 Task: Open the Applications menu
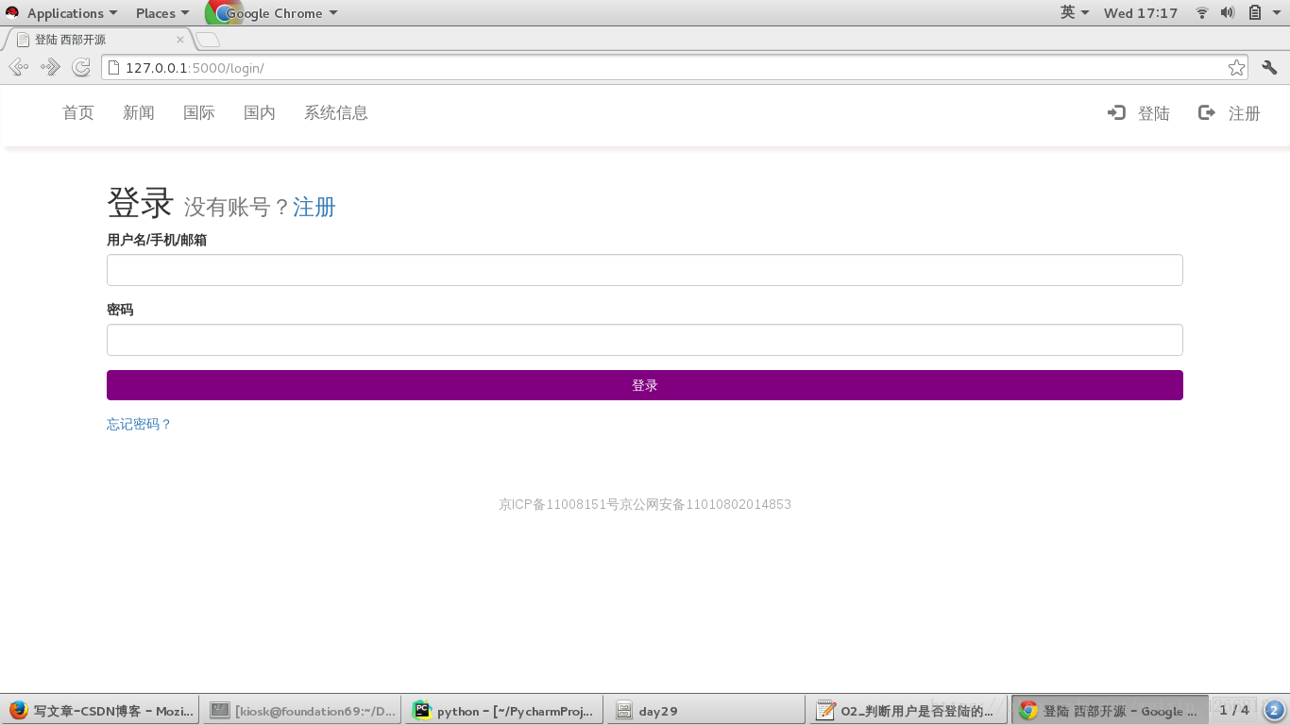[73, 13]
